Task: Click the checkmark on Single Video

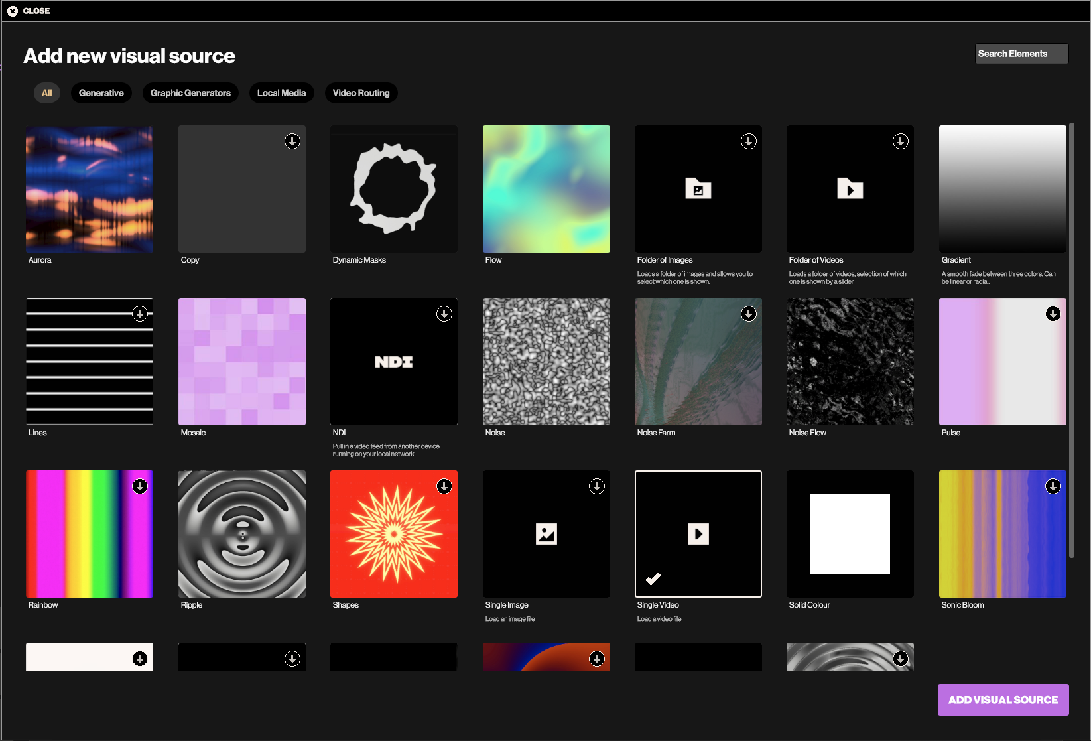Action: pyautogui.click(x=653, y=578)
